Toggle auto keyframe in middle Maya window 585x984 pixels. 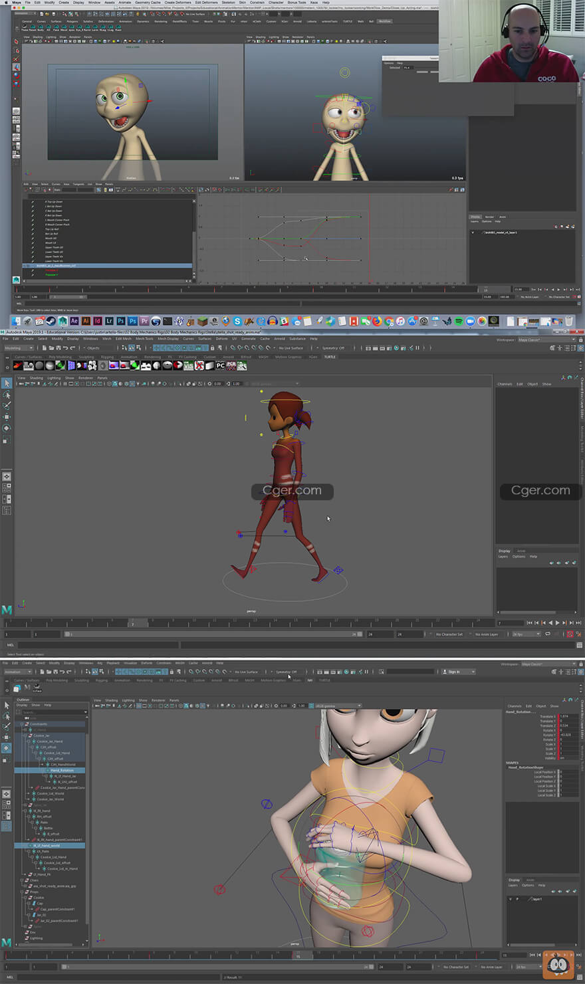click(570, 635)
